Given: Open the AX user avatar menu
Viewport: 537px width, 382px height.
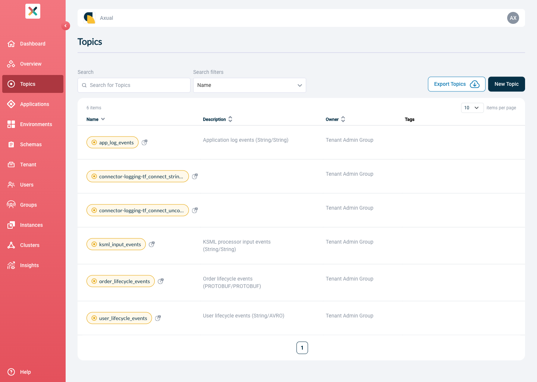Looking at the screenshot, I should pos(513,18).
